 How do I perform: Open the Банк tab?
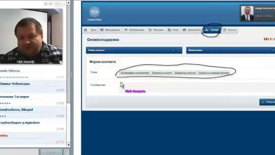(x=173, y=30)
